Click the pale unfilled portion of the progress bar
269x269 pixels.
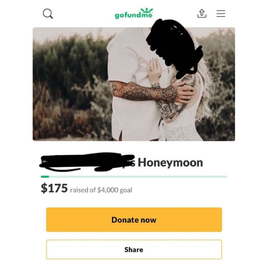pyautogui.click(x=138, y=176)
